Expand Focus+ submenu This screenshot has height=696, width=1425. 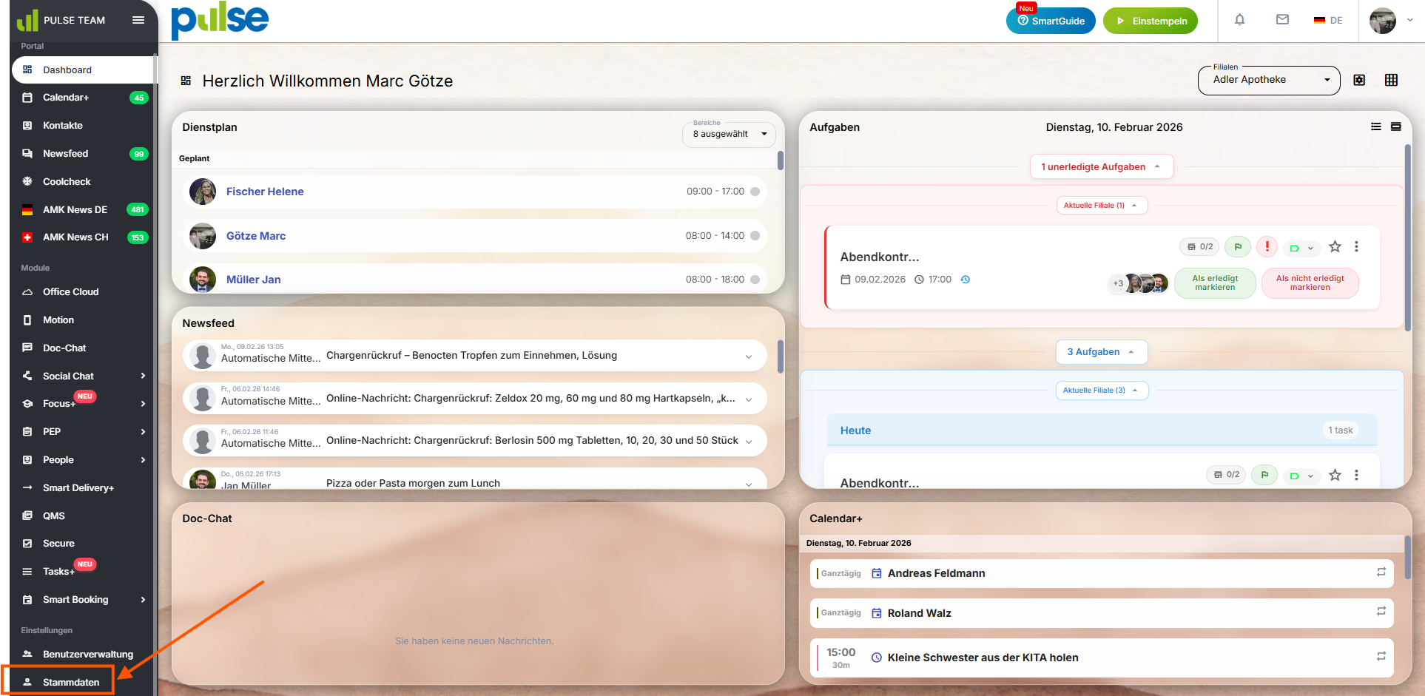coord(143,404)
